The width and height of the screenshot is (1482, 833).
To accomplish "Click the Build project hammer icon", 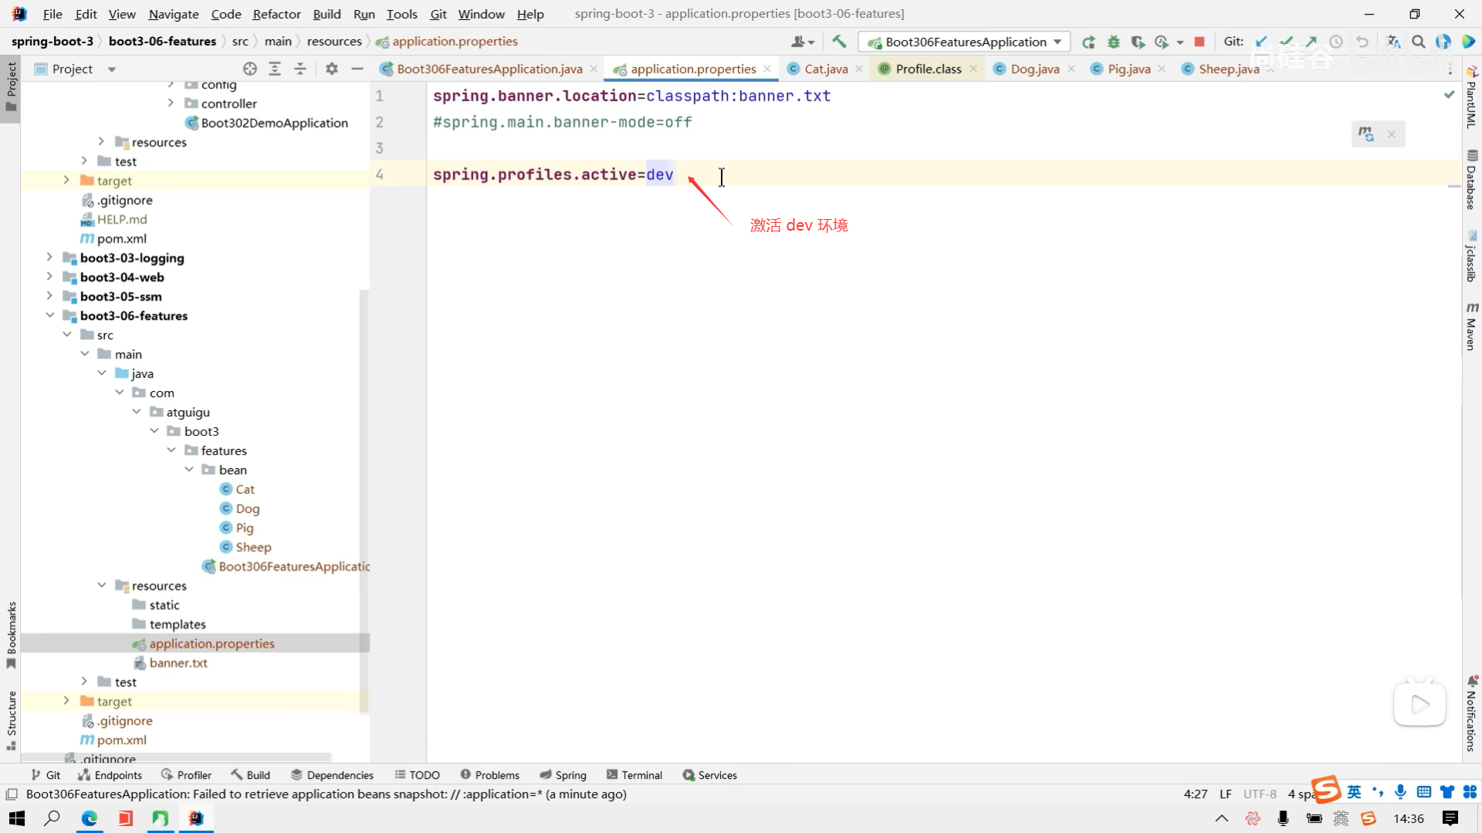I will pos(839,42).
